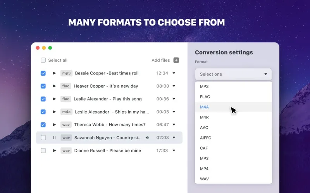310x193 pixels.
Task: Expand options for Dianne Russell track
Action: click(x=174, y=151)
